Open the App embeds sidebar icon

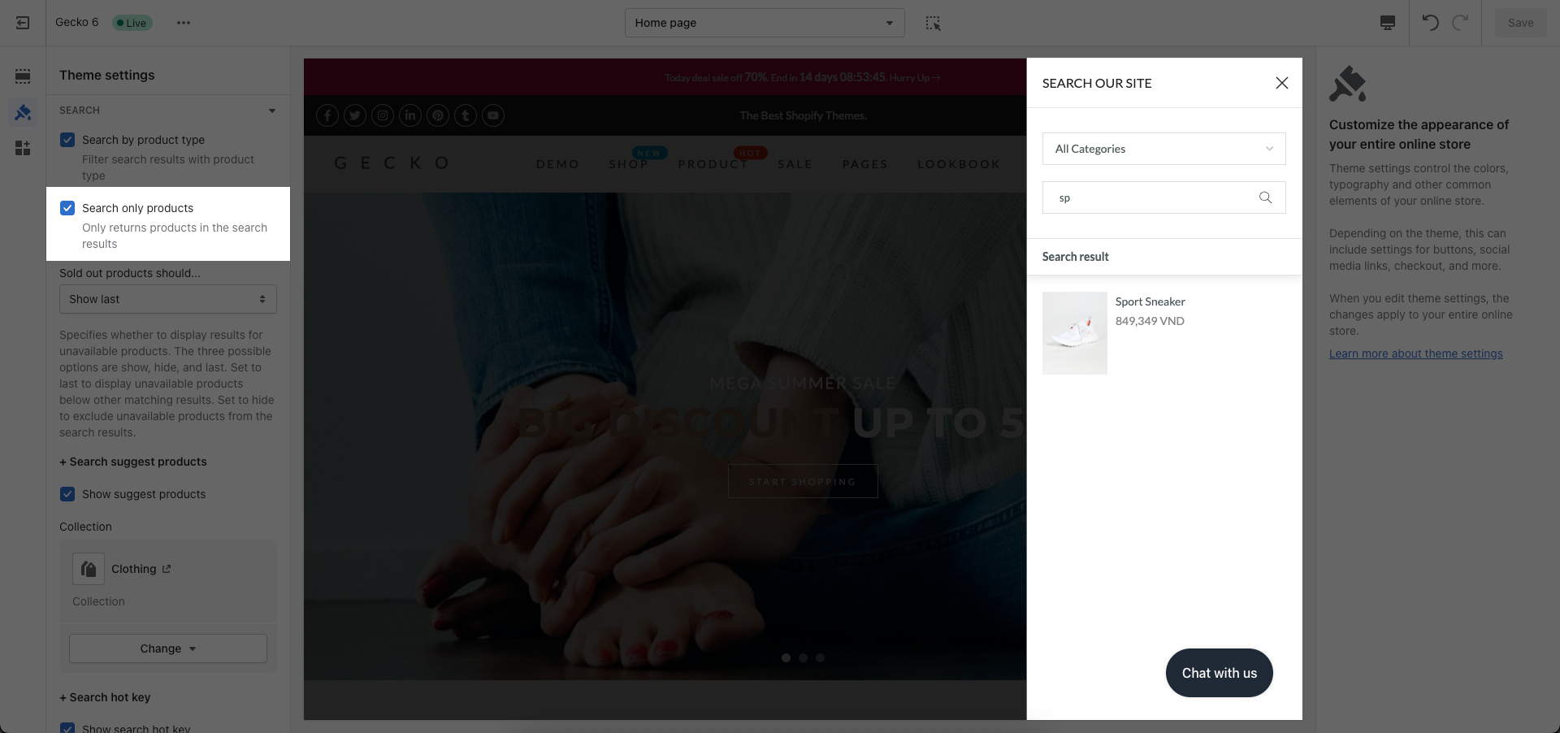coord(23,148)
